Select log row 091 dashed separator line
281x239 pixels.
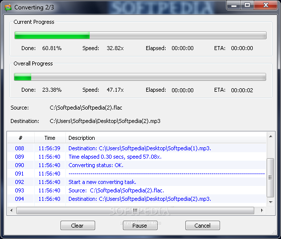[137, 174]
